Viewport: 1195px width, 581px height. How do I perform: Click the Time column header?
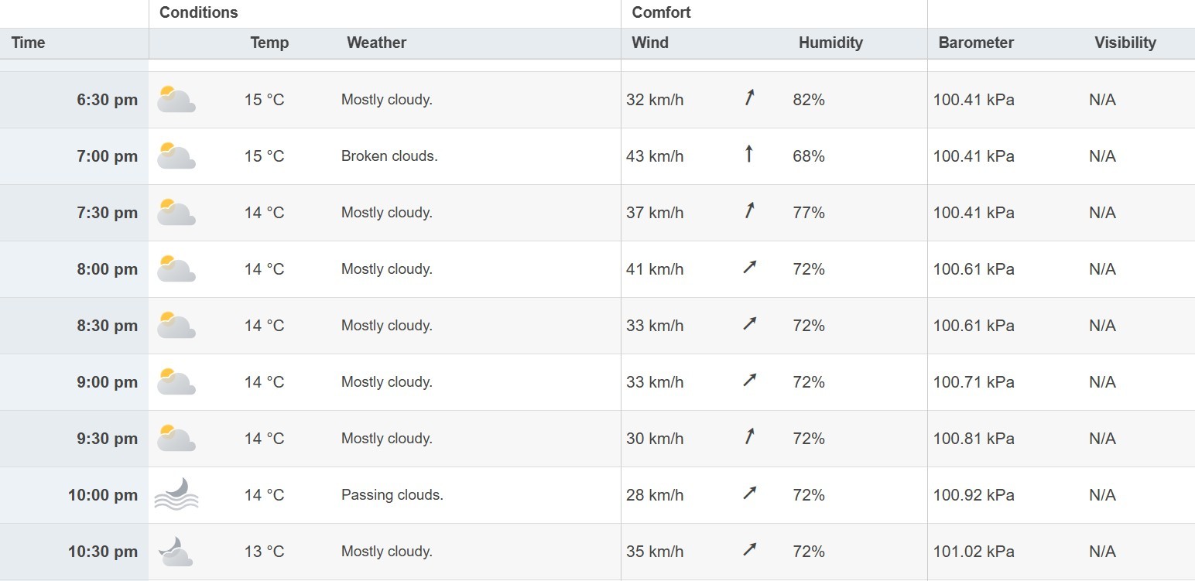29,43
